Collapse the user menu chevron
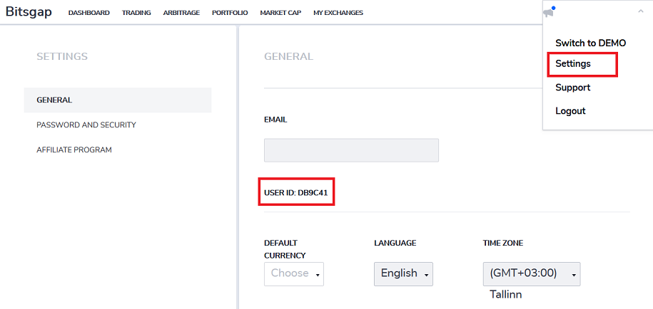653x309 pixels. [x=640, y=12]
